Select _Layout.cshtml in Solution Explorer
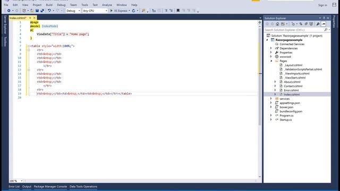The width and height of the screenshot is (340, 191). click(x=293, y=65)
